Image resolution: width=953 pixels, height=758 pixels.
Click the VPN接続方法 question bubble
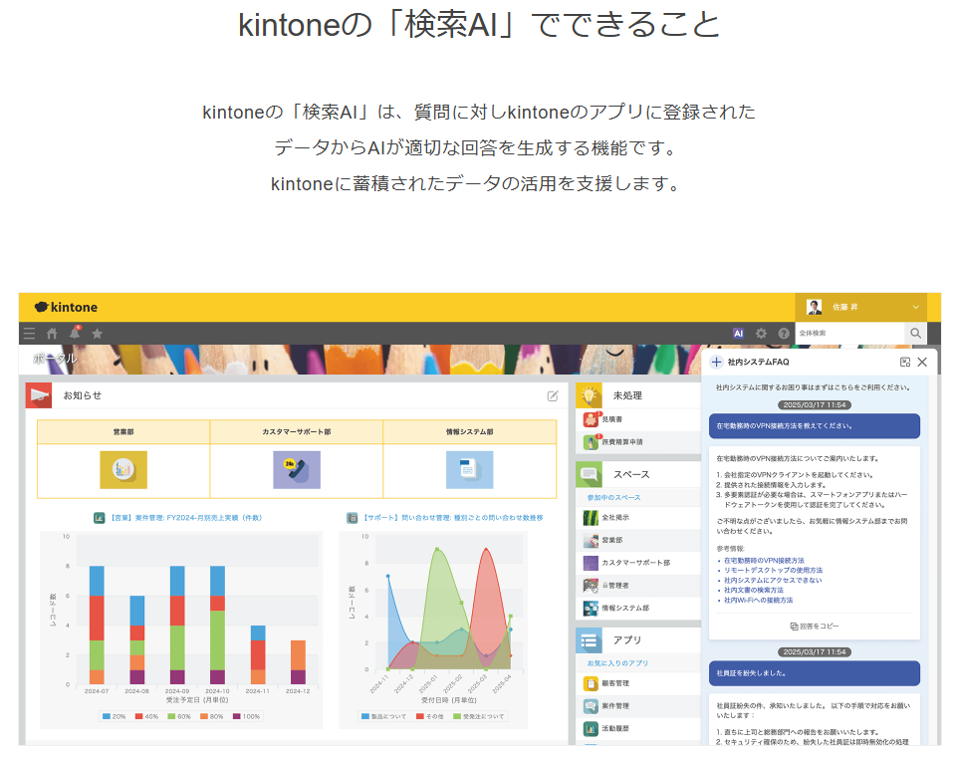click(815, 426)
